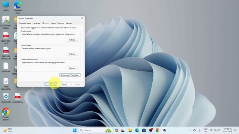The image size is (239, 134).
Task: Open the taskbar clock and date
Action: (227, 130)
